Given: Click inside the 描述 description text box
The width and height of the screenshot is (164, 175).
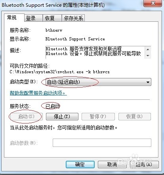Looking at the screenshot, I should tap(95, 52).
